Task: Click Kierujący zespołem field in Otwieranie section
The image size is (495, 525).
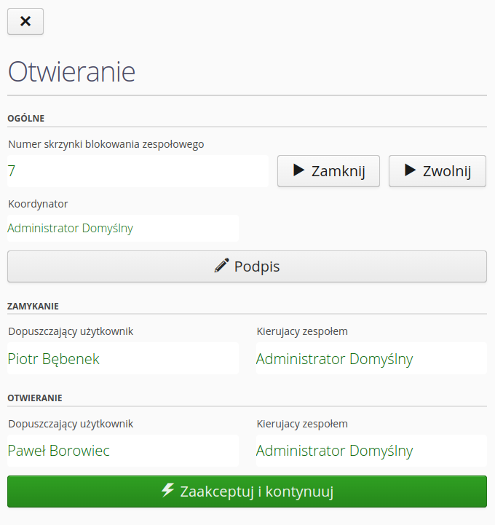Action: (x=371, y=451)
